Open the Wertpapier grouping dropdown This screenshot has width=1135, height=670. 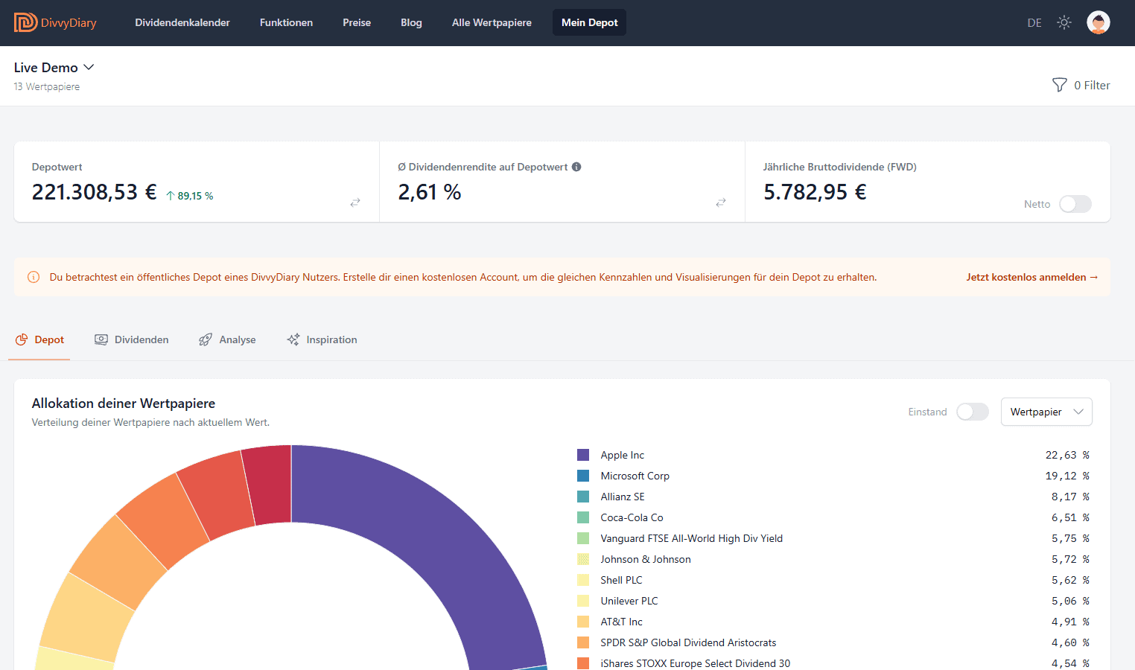click(1046, 412)
